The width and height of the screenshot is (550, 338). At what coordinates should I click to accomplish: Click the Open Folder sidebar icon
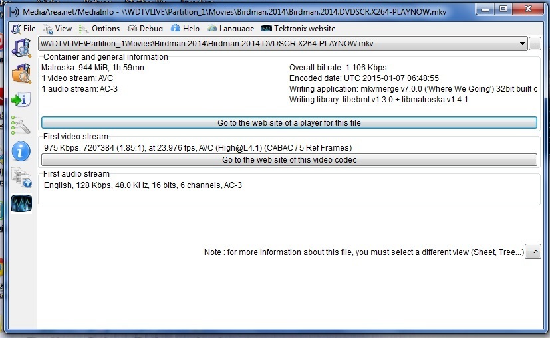tap(21, 73)
